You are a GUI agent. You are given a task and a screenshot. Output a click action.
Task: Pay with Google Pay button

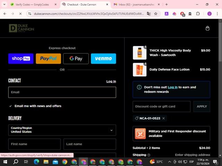point(76,58)
